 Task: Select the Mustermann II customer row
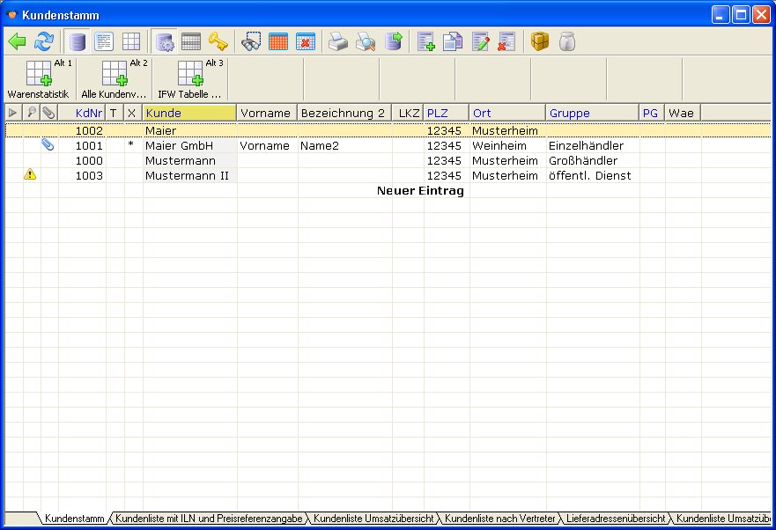coord(187,176)
